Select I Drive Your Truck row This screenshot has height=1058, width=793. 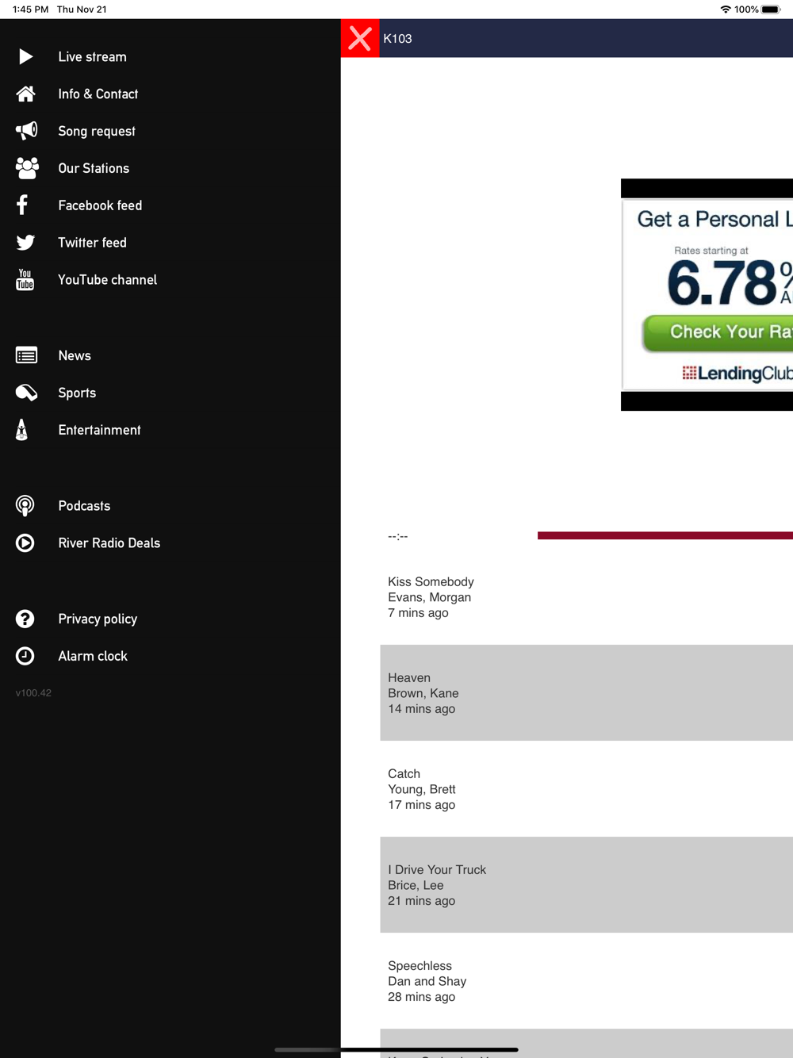click(586, 885)
